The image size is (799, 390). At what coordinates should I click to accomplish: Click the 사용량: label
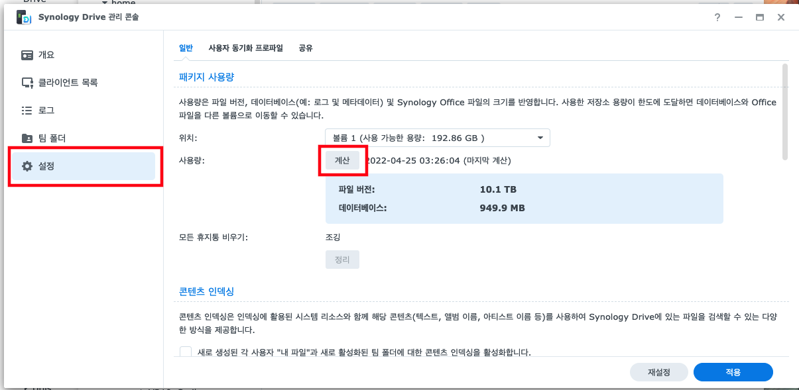coord(192,160)
